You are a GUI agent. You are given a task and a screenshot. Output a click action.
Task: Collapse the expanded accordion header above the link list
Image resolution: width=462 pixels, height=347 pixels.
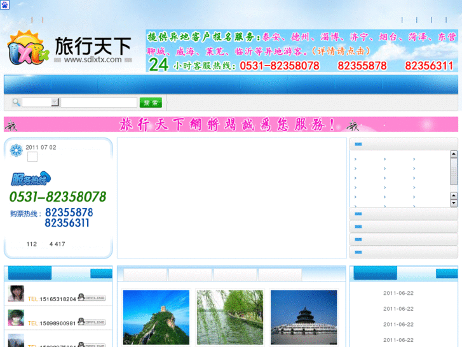404,144
